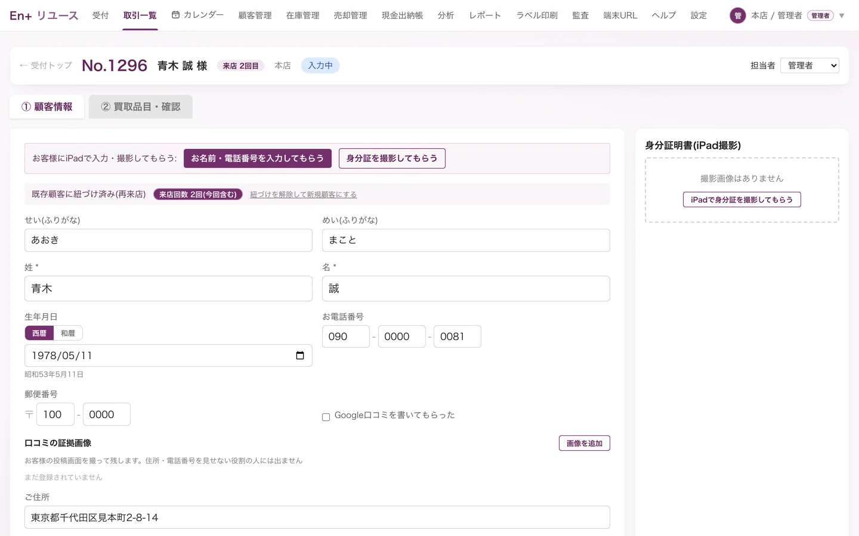
Task: Open 端末URL page
Action: tap(620, 15)
